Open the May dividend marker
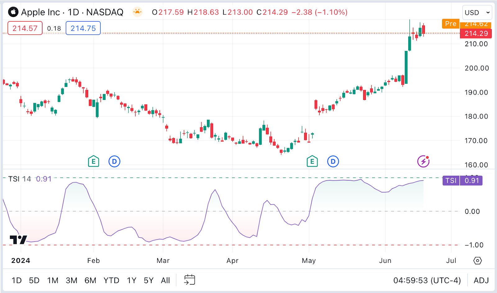 click(x=333, y=161)
